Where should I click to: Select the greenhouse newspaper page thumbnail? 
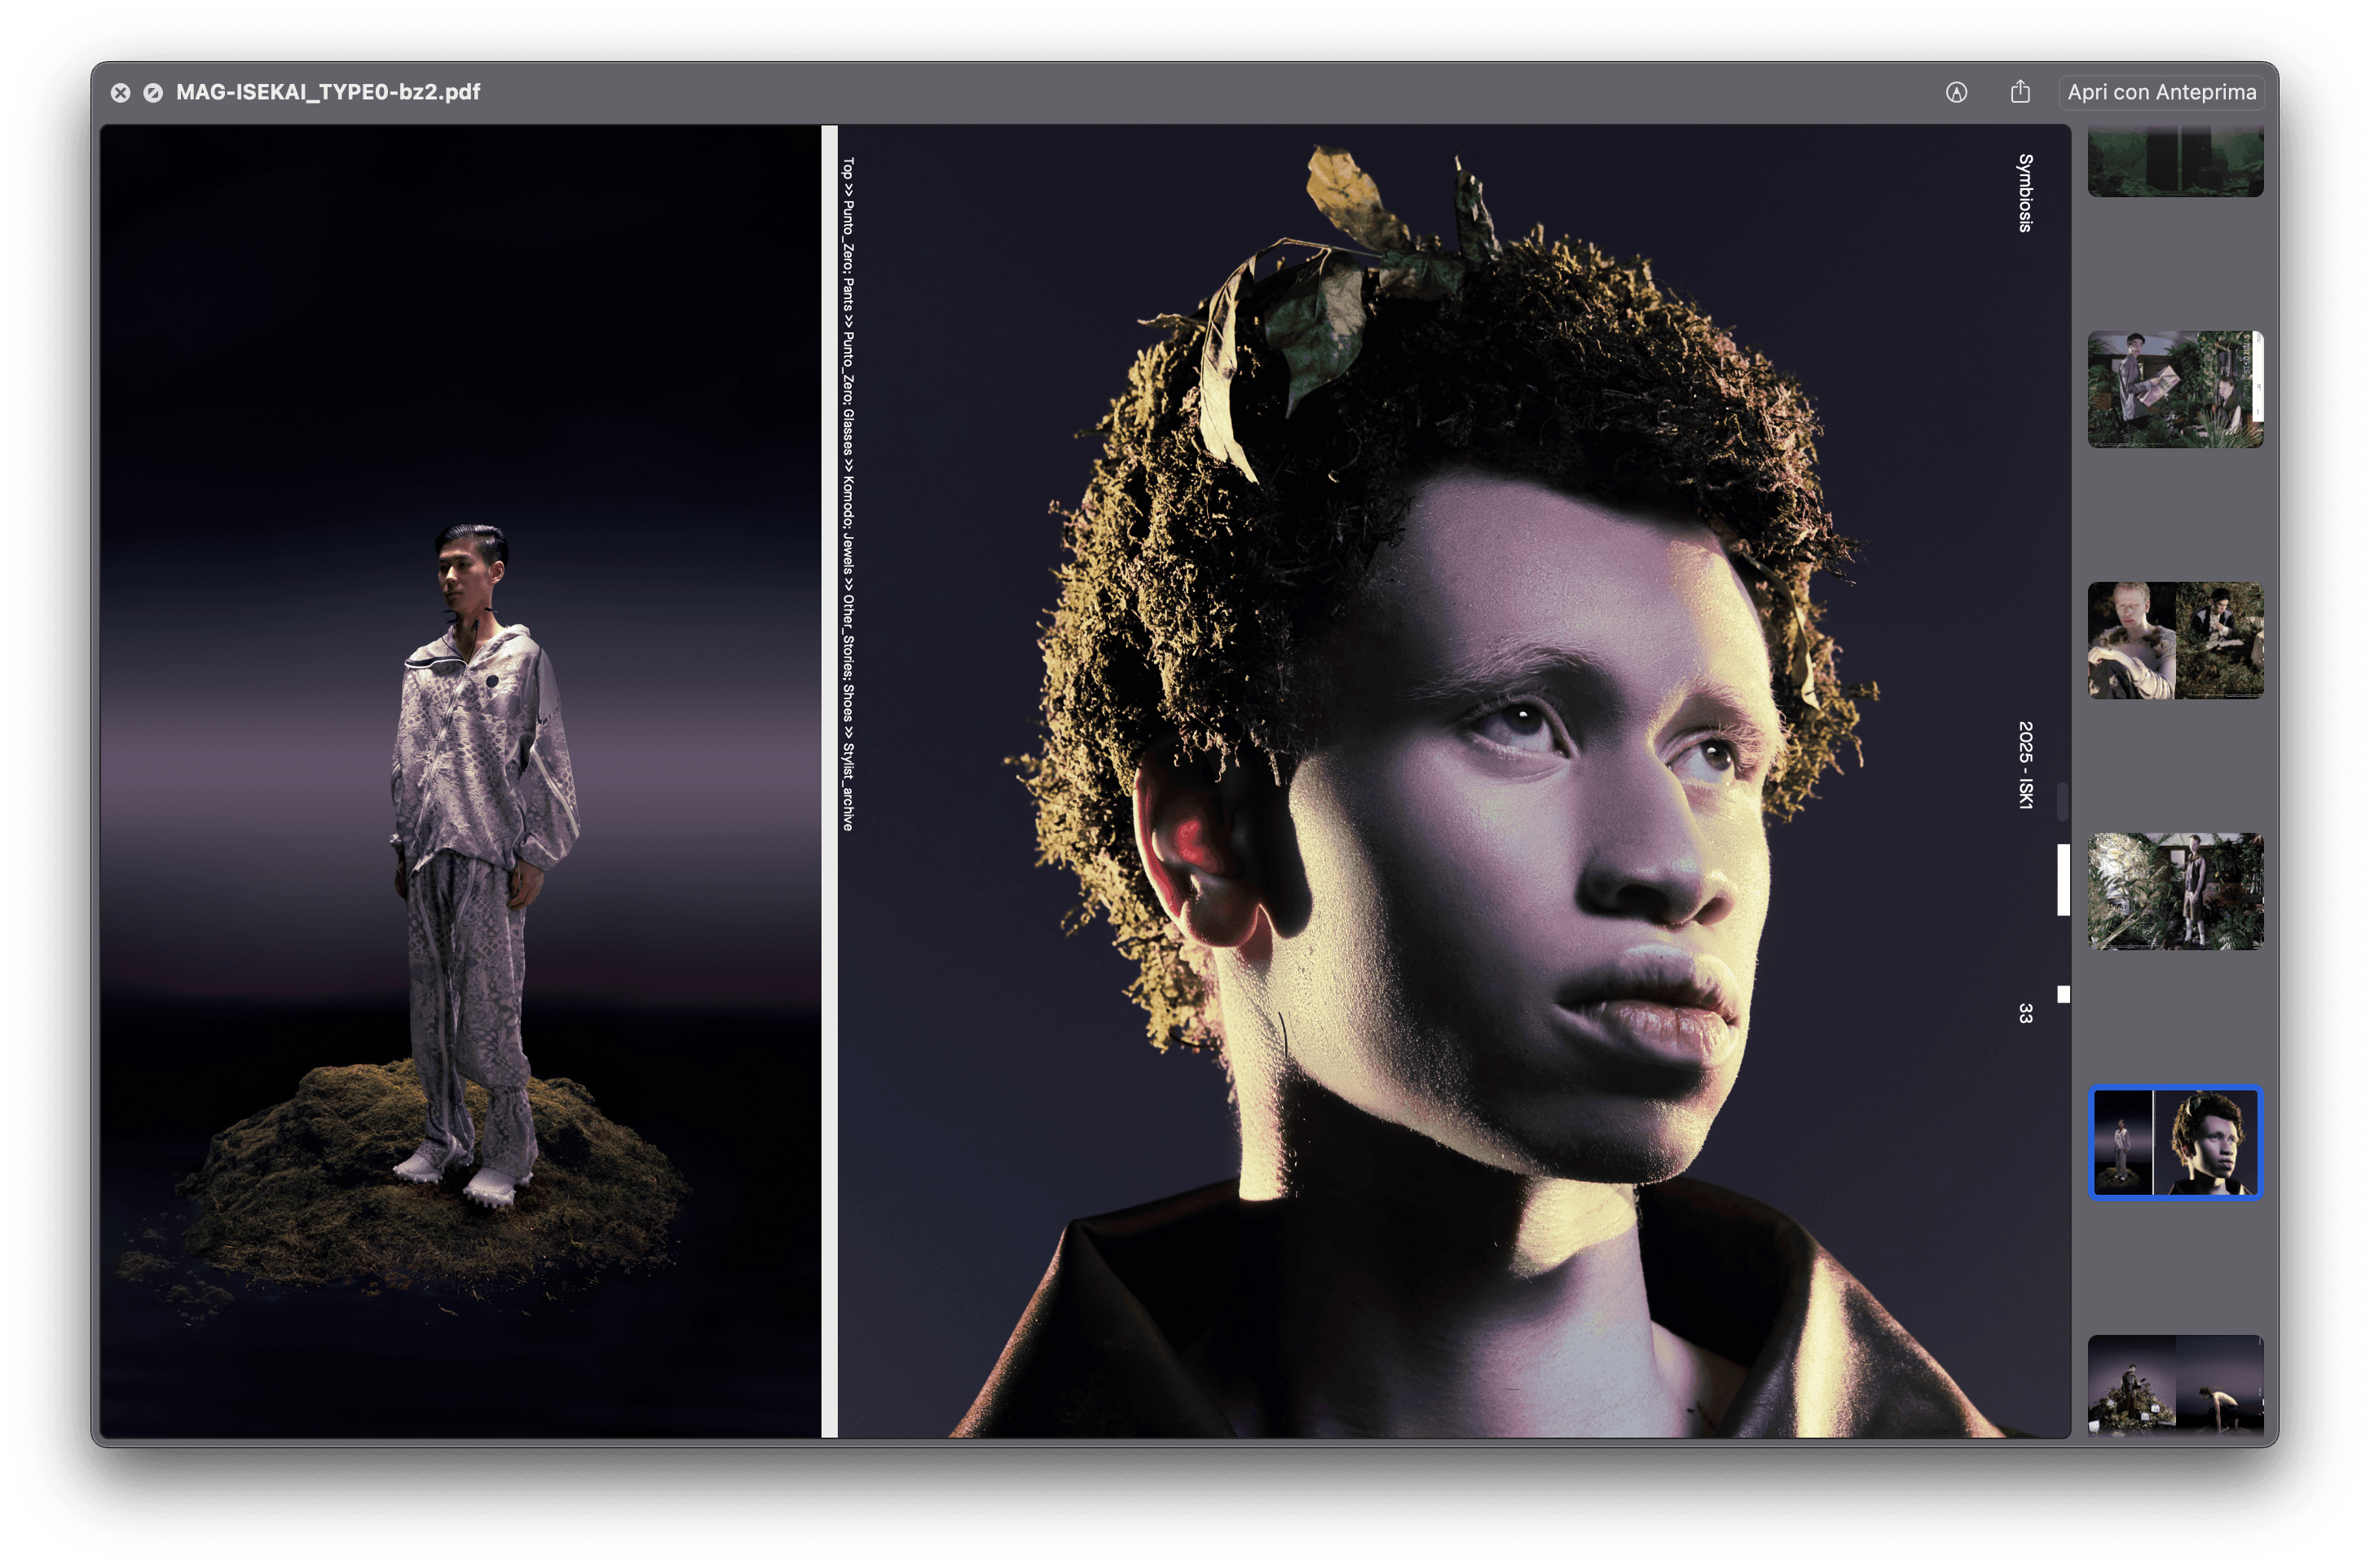pyautogui.click(x=2174, y=389)
